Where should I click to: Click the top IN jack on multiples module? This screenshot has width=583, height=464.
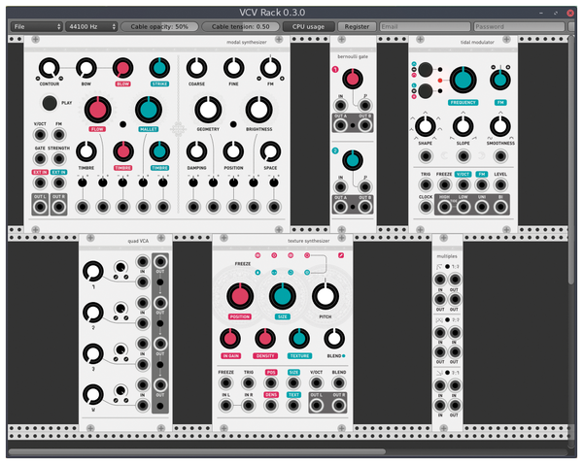[440, 279]
